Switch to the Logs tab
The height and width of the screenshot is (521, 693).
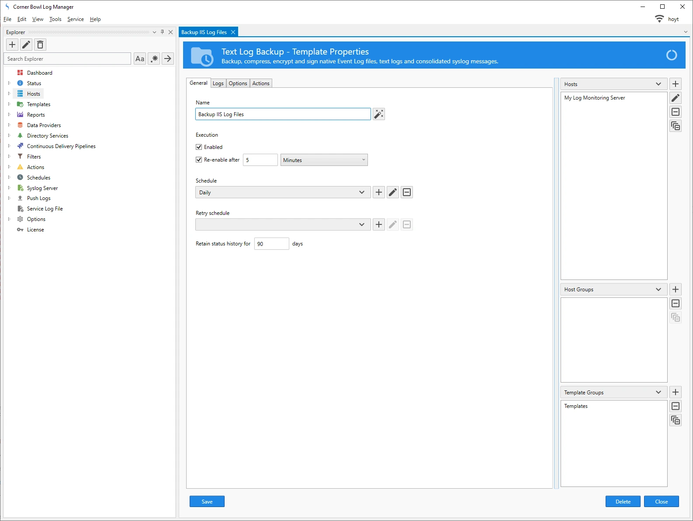pyautogui.click(x=218, y=83)
